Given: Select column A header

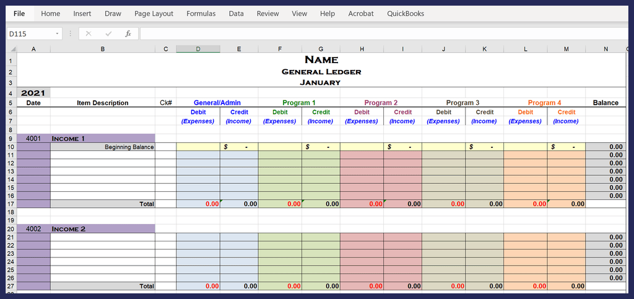Looking at the screenshot, I should [x=33, y=50].
